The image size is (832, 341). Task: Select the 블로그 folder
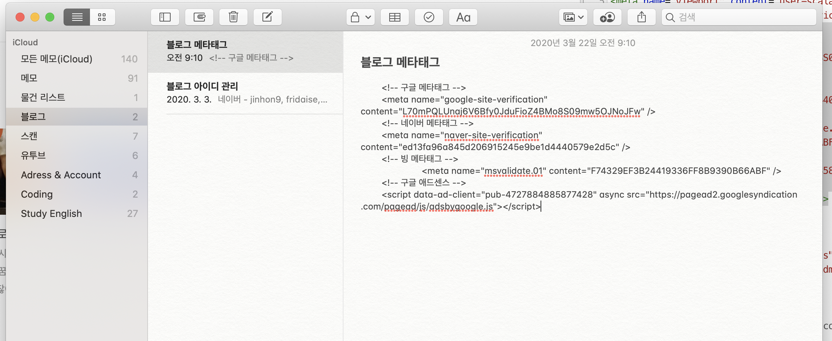[x=77, y=117]
